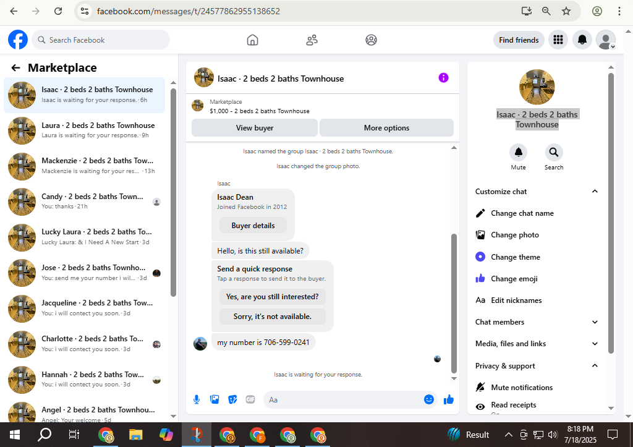Open conversation information purple icon

tap(443, 77)
